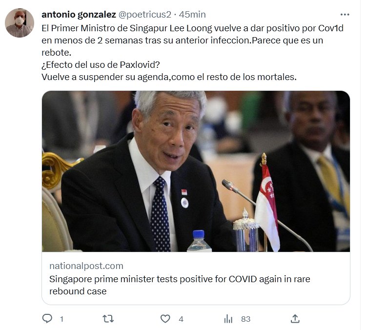Click the antonio gonzalez display name

pos(79,15)
